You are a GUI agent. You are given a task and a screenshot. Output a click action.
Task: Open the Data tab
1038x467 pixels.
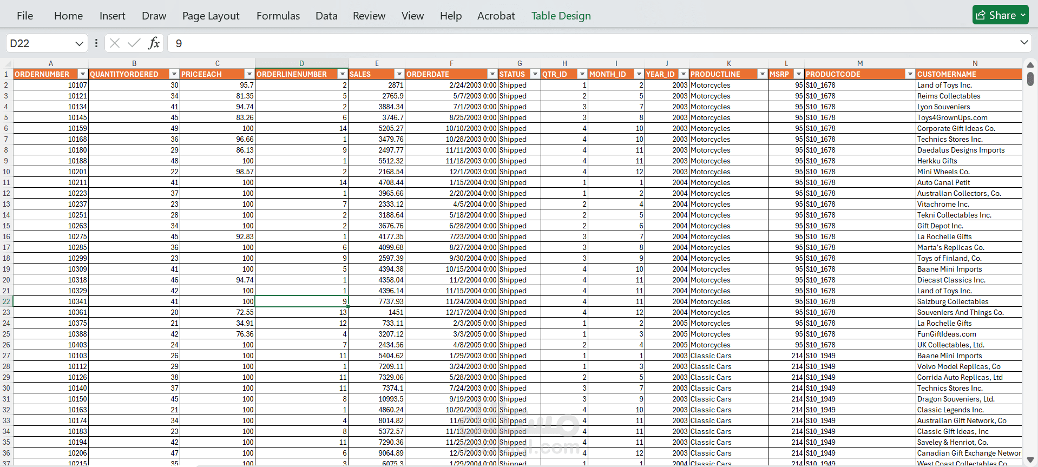coord(326,16)
